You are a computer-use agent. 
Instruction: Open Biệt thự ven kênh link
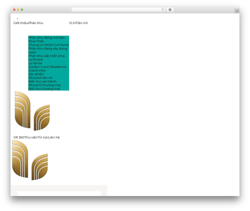(x=42, y=81)
